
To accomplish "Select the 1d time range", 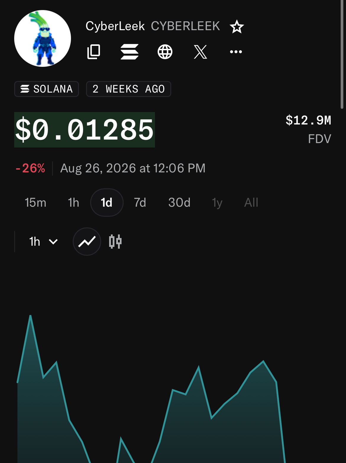I will (107, 203).
